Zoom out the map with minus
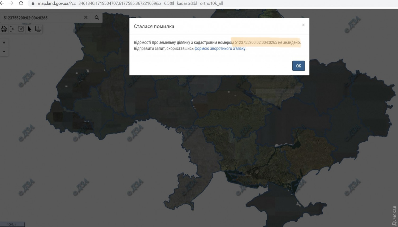 pos(4,51)
